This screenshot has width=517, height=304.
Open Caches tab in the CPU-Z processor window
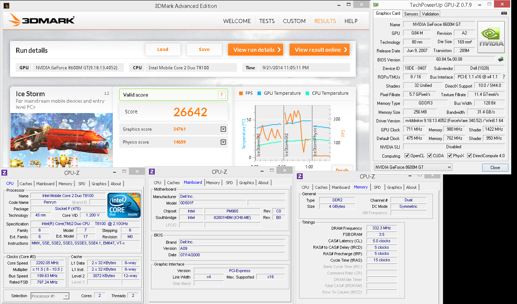(26, 184)
